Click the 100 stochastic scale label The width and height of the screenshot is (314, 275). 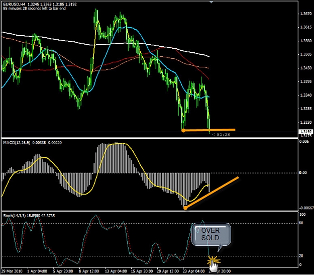click(x=302, y=215)
